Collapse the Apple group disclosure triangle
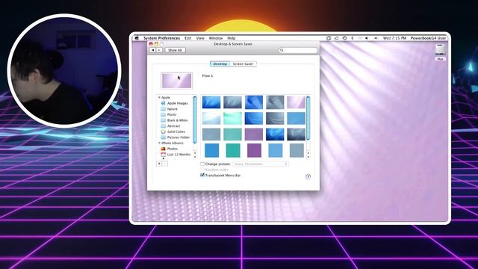Screen dimensions: 478x269 pos(159,98)
